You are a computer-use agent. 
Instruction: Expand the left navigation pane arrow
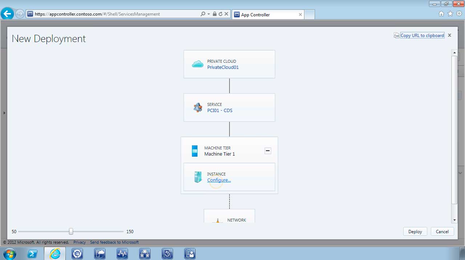click(4, 113)
